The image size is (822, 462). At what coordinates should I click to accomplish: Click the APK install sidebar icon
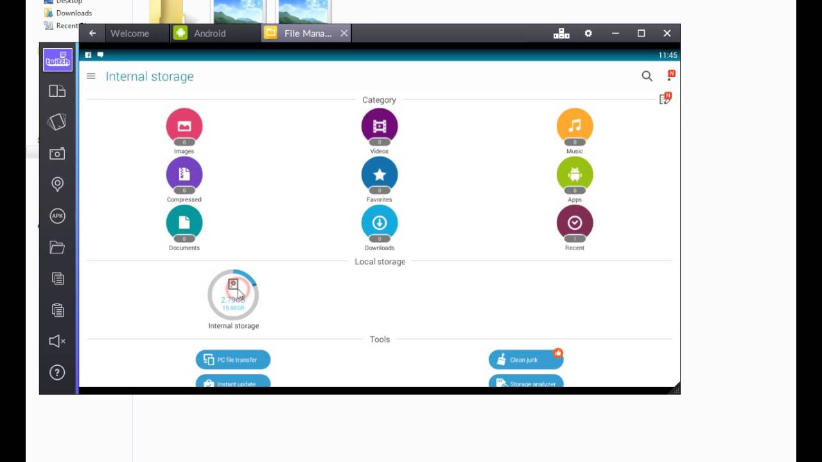click(x=57, y=216)
